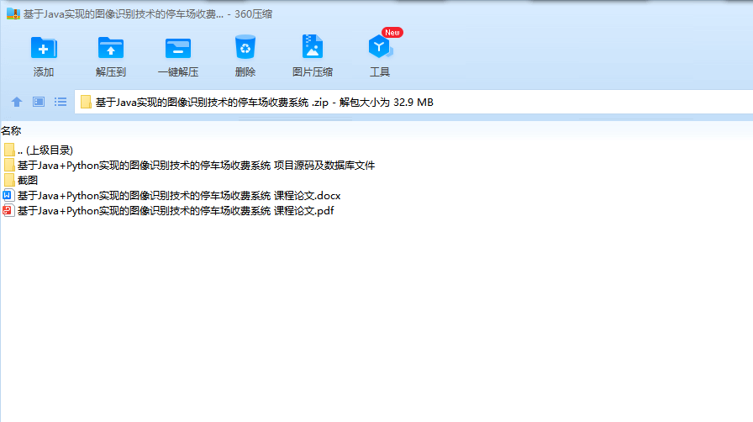This screenshot has height=422, width=753.
Task: Click the 解压到 label text
Action: tap(111, 72)
